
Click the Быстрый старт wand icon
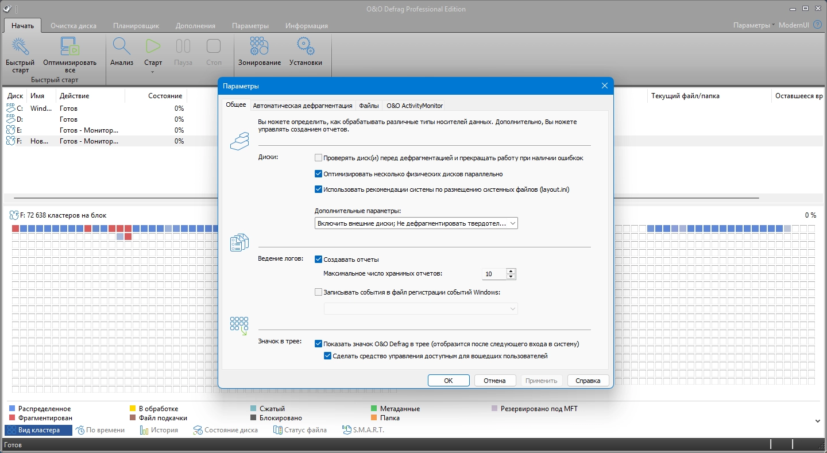coord(20,46)
